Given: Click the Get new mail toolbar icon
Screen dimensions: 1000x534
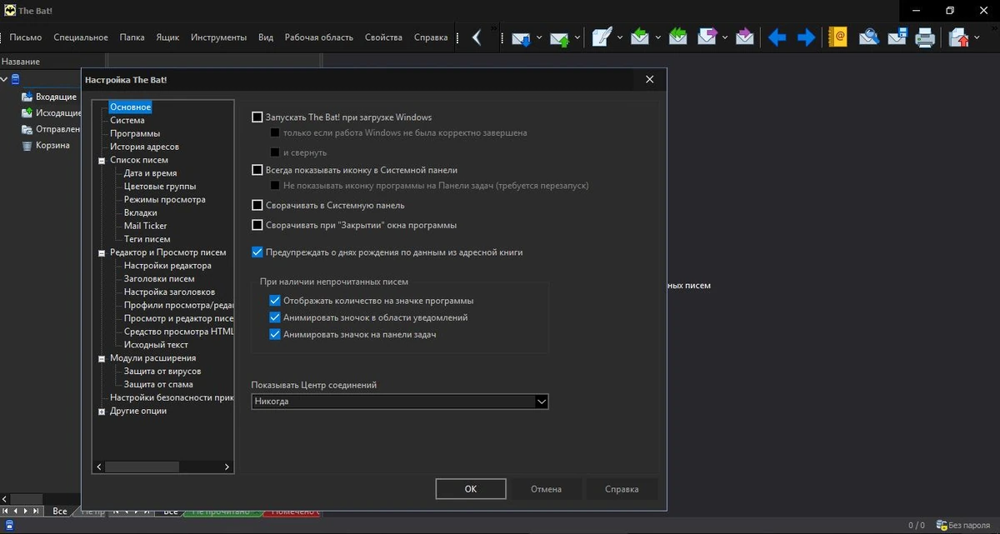Looking at the screenshot, I should pos(522,37).
